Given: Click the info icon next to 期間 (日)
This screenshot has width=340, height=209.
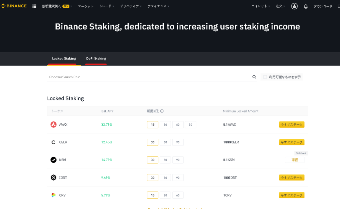Looking at the screenshot, I should [162, 111].
